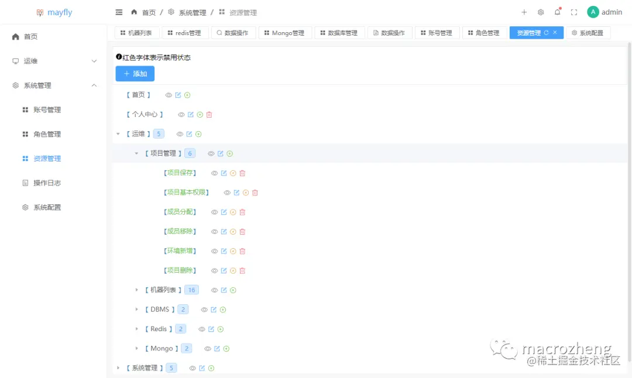
Task: Edit the Mongo resource
Action: (217, 349)
